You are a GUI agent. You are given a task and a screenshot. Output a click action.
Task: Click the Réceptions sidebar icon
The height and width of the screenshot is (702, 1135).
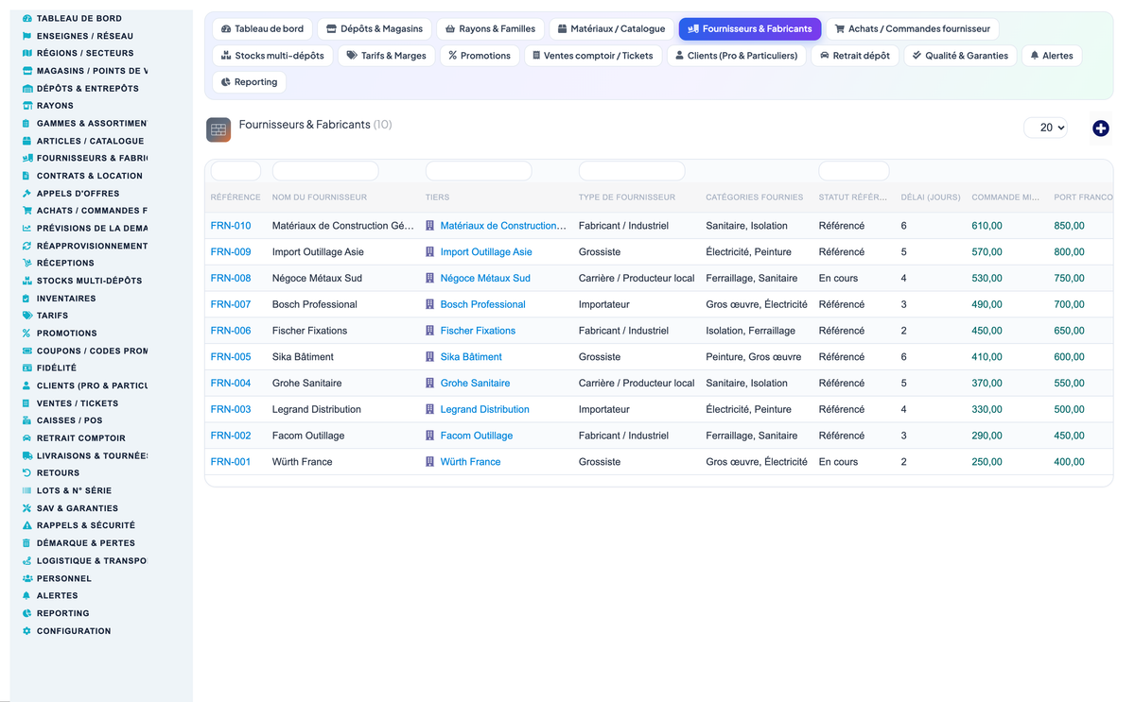(26, 263)
